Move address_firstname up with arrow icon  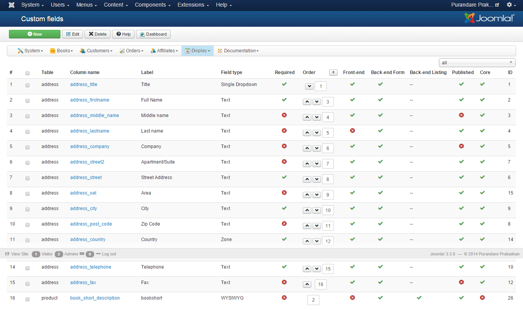click(x=307, y=102)
